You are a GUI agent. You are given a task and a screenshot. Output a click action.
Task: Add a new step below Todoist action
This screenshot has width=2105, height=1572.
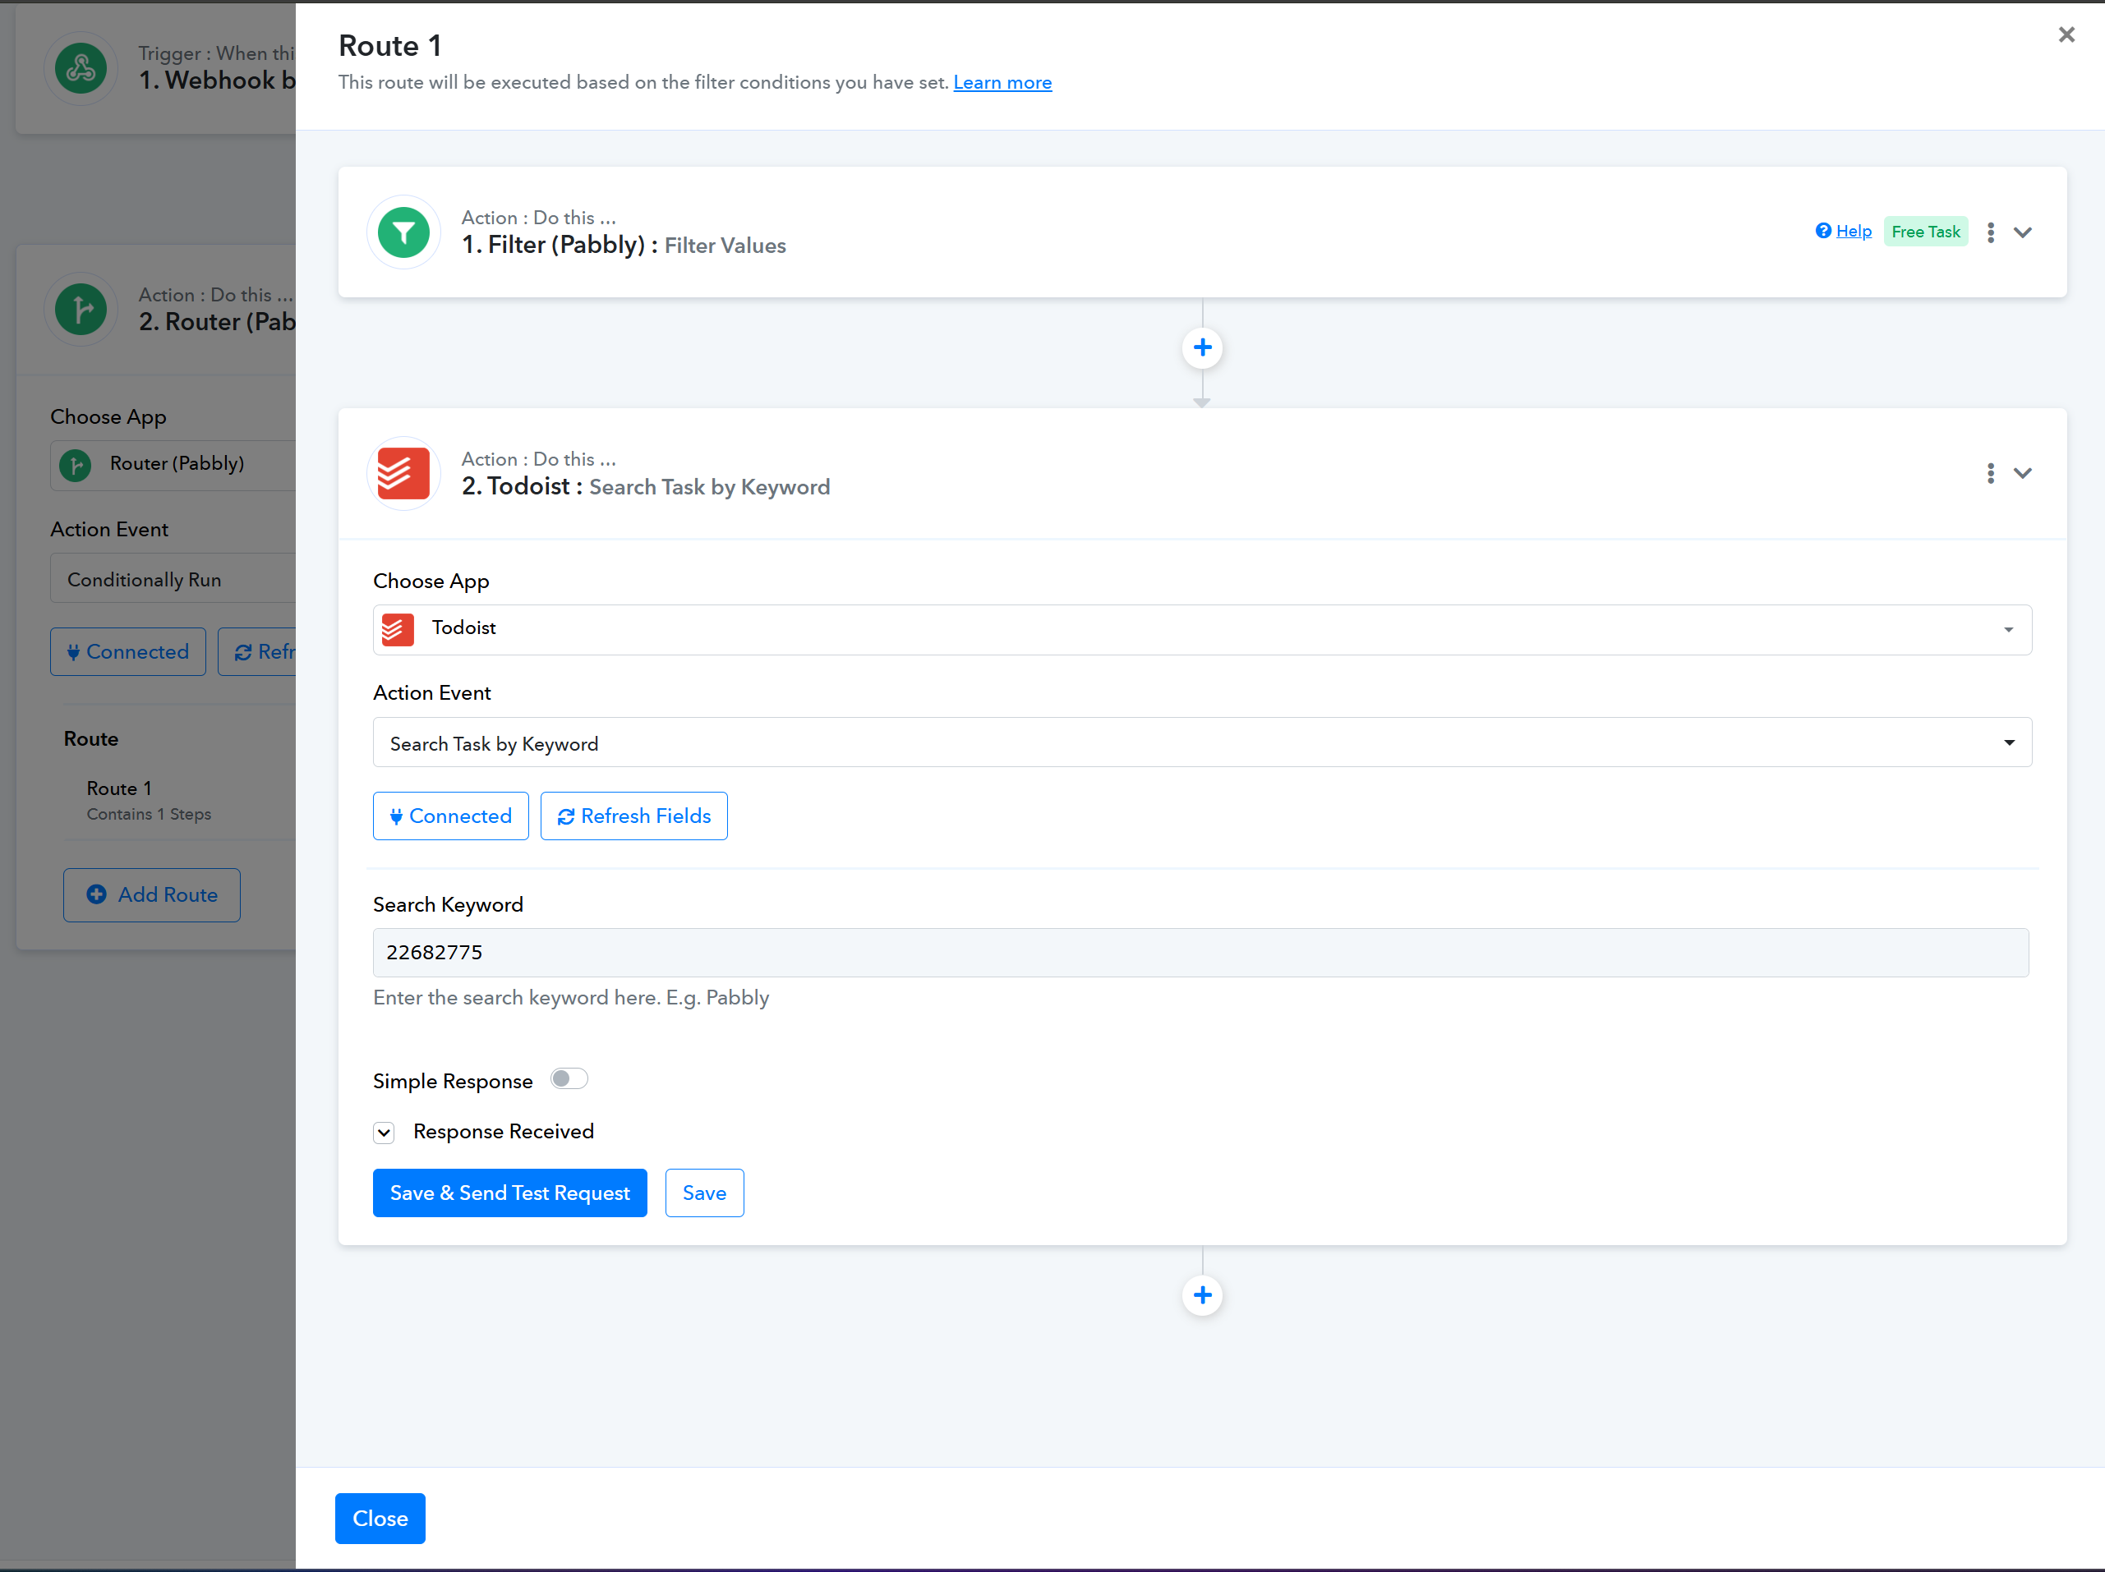point(1202,1295)
